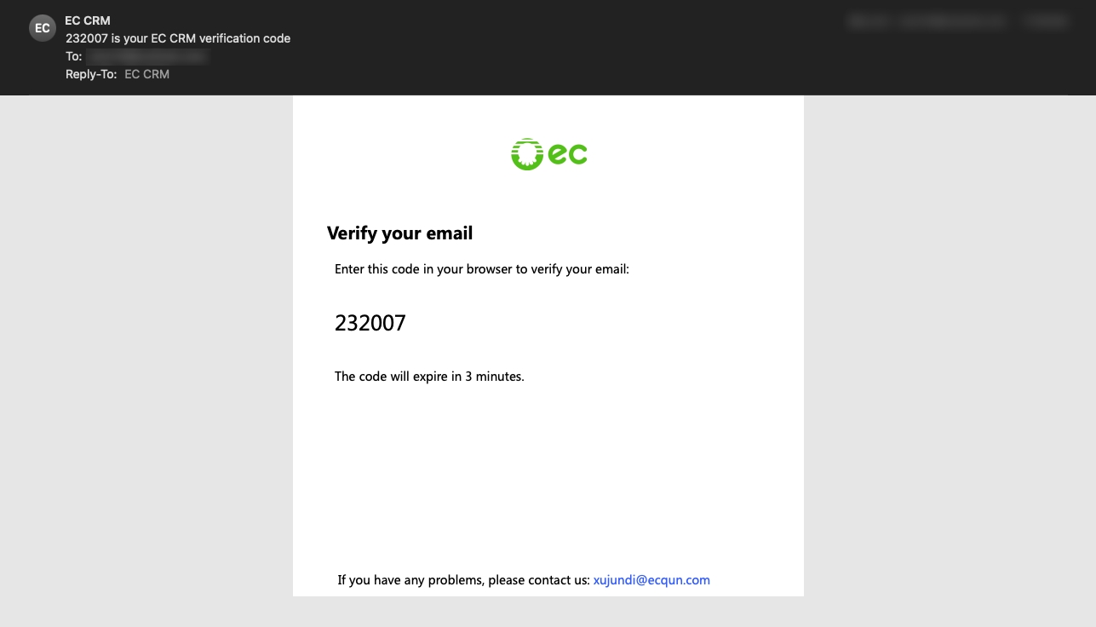Click the blurred recipient address after To:

pos(146,56)
